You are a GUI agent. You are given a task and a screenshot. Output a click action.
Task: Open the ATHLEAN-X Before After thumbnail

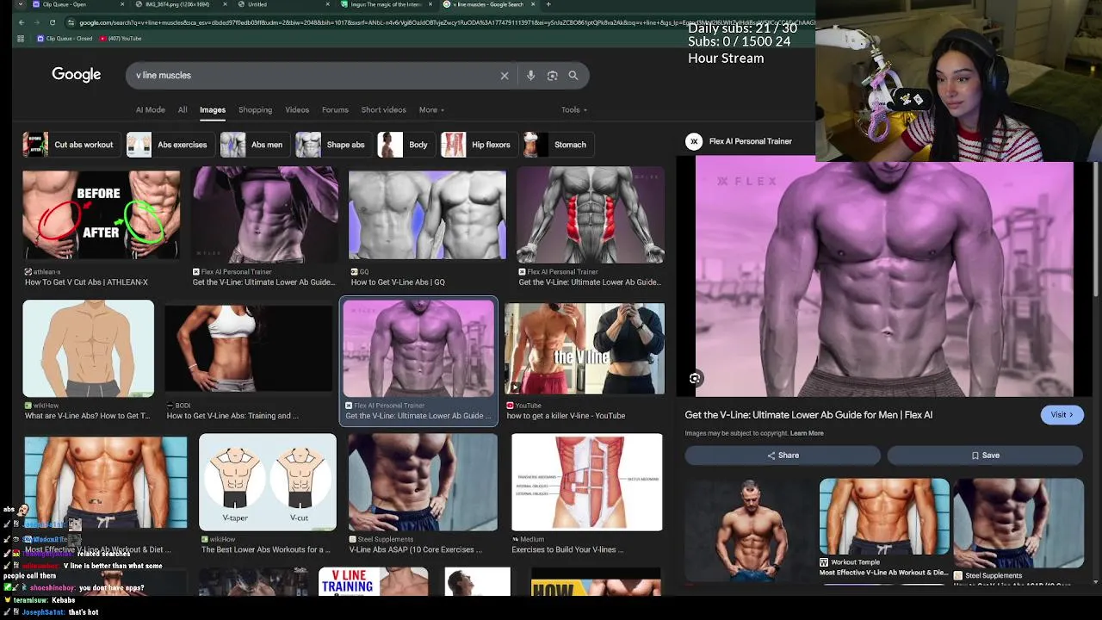pyautogui.click(x=102, y=214)
